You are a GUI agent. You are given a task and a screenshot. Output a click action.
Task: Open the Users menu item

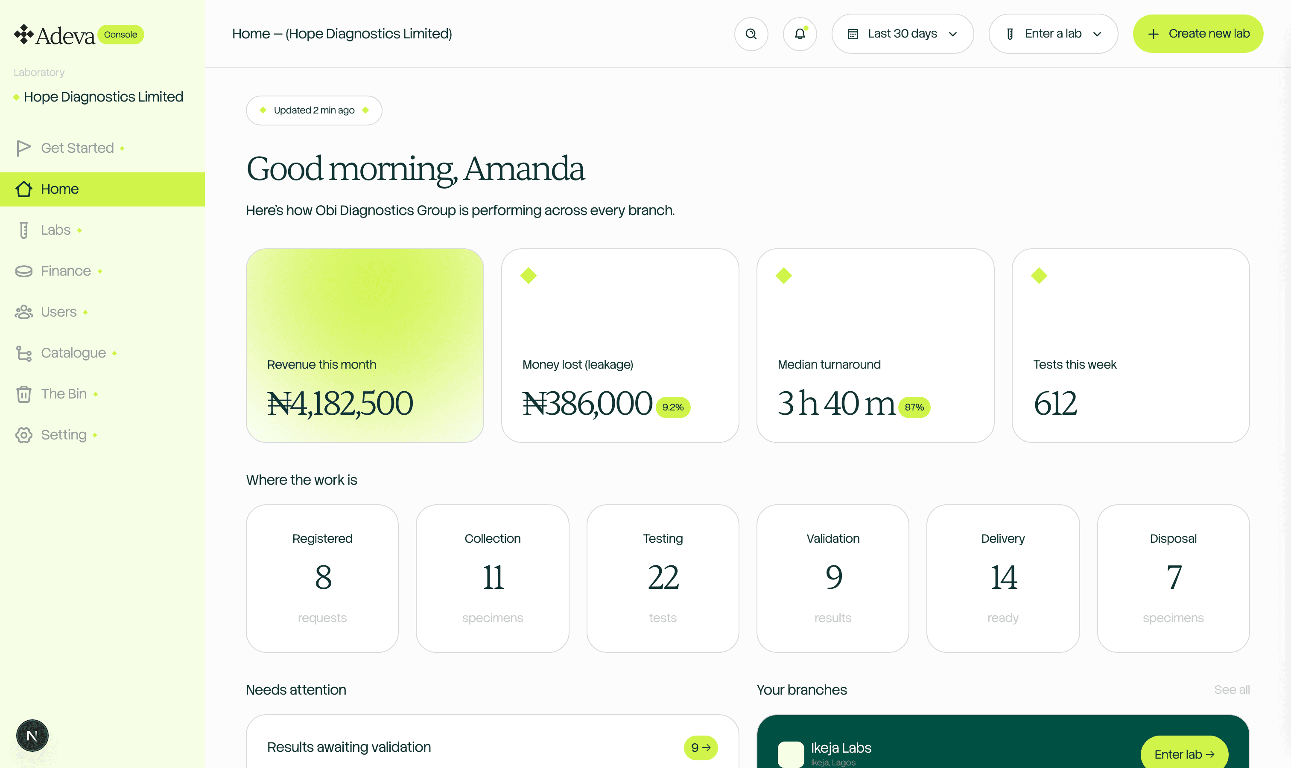tap(102, 312)
